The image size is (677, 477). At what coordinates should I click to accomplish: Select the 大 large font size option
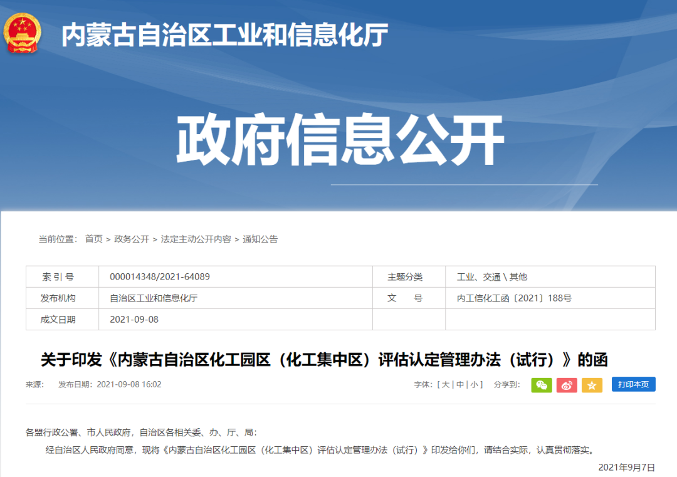click(x=446, y=384)
